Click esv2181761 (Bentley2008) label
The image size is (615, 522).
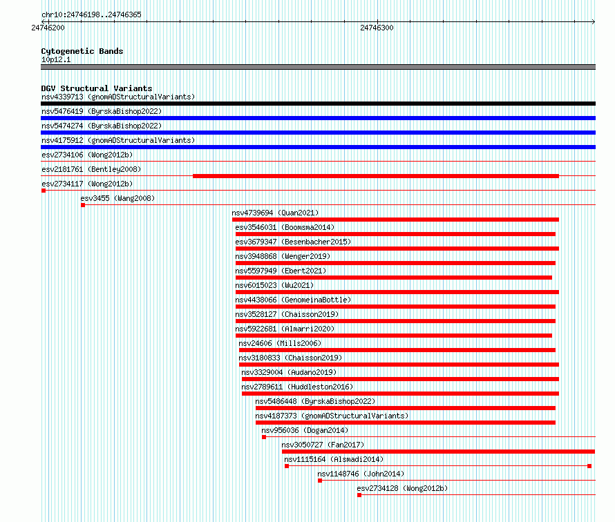point(91,169)
